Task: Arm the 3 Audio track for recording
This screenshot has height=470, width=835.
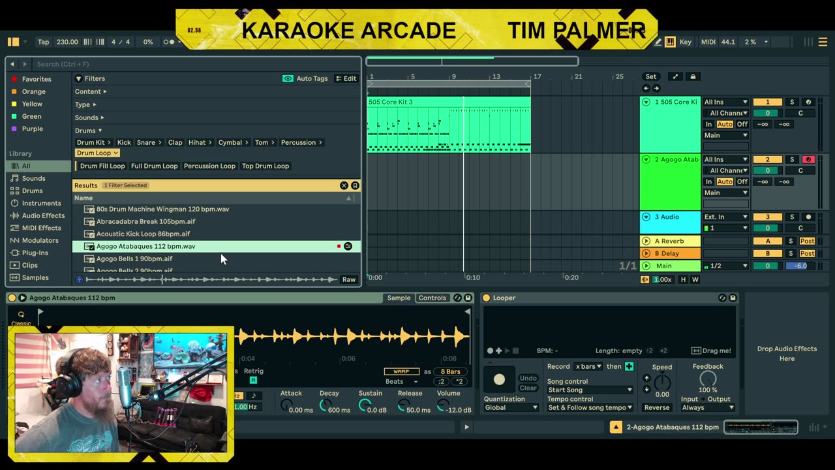Action: tap(808, 217)
